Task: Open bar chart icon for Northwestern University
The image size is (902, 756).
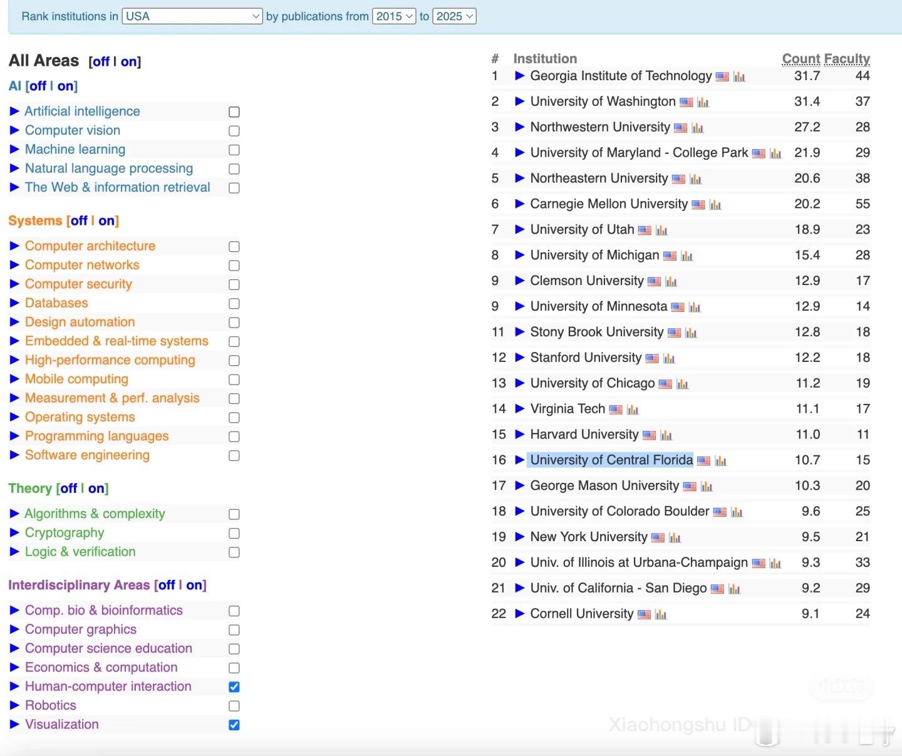Action: (x=697, y=128)
